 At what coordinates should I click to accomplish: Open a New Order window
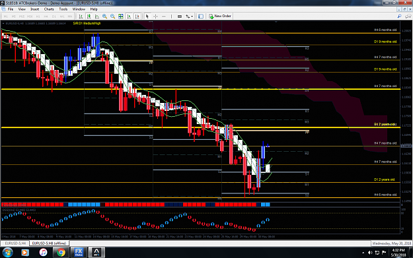(220, 16)
